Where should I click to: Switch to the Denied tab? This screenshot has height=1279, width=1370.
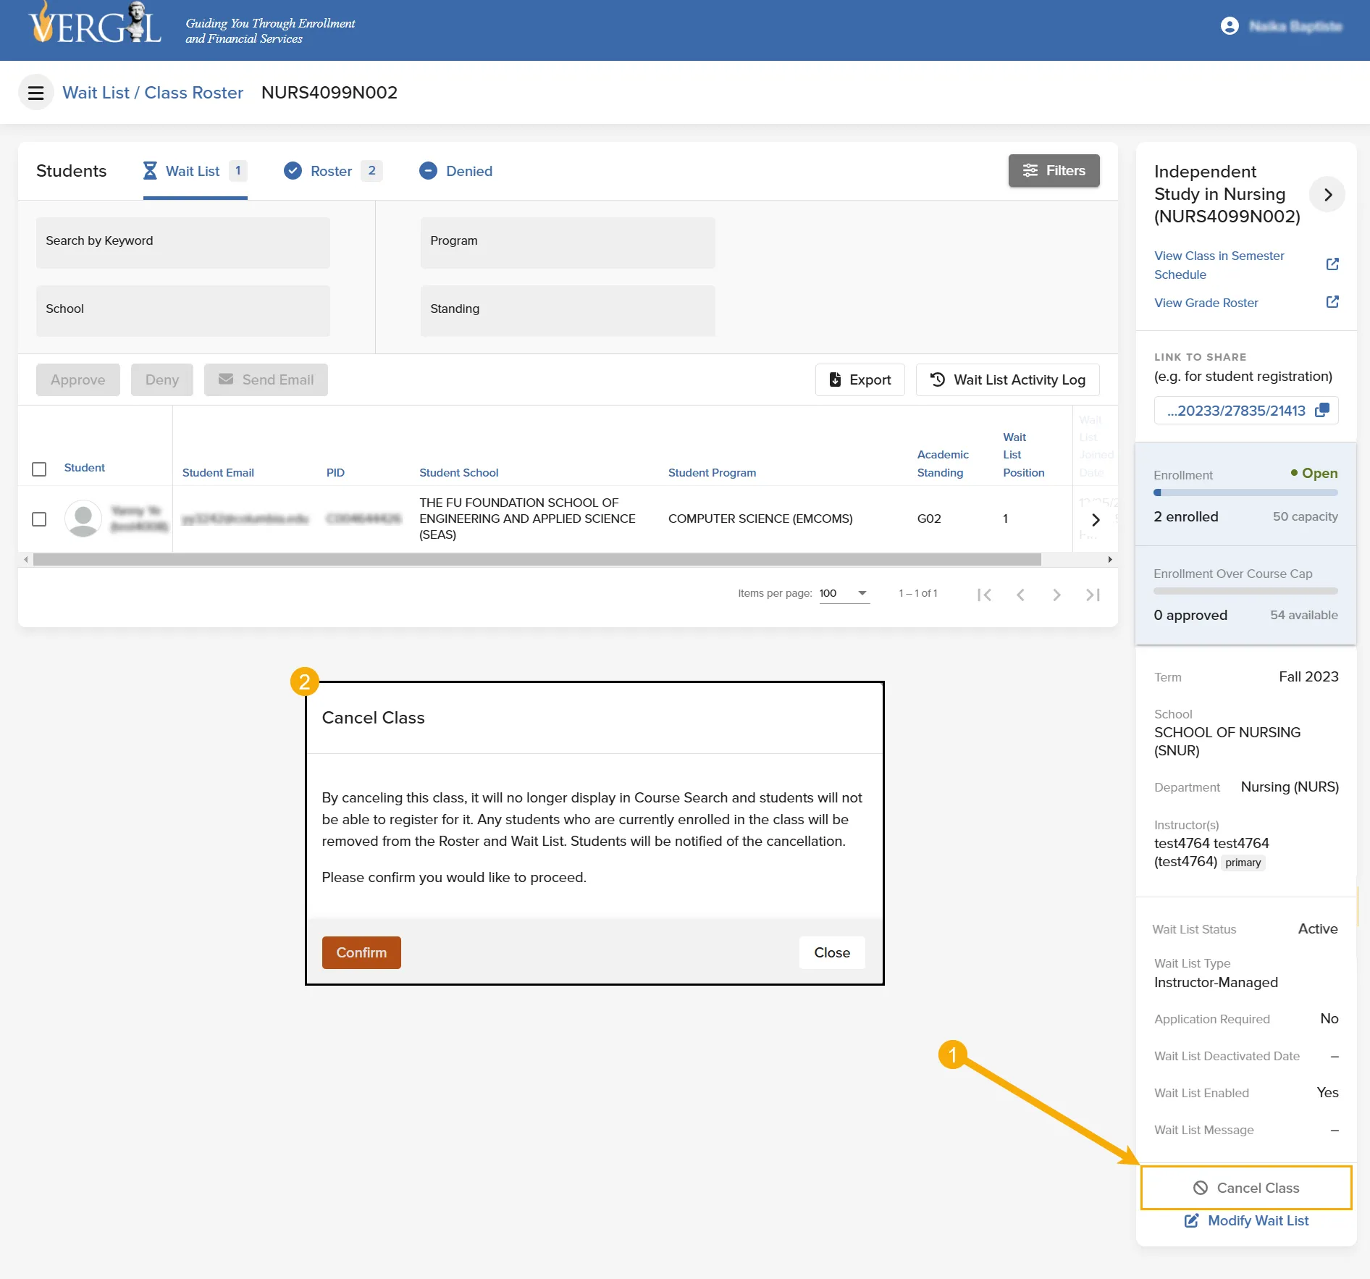(x=456, y=171)
